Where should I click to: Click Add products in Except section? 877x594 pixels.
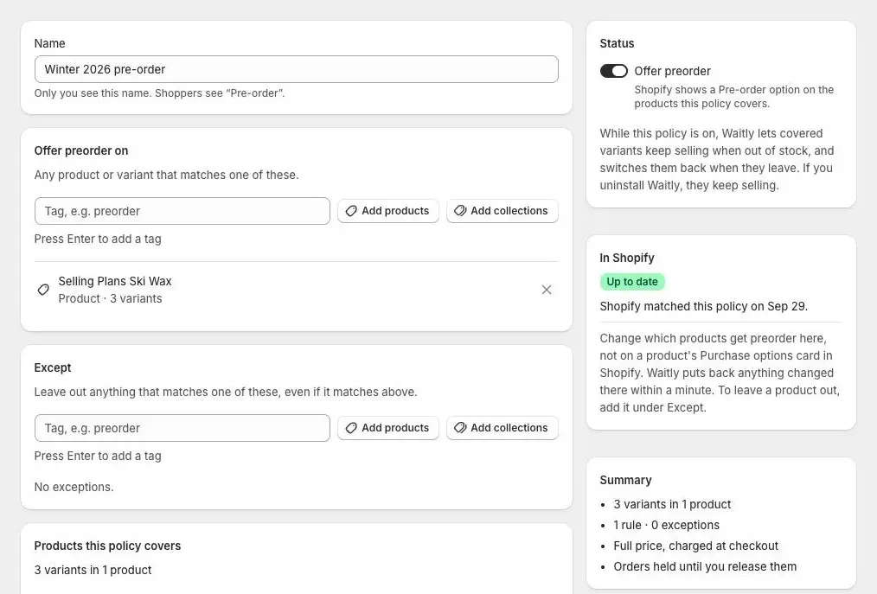pos(387,428)
